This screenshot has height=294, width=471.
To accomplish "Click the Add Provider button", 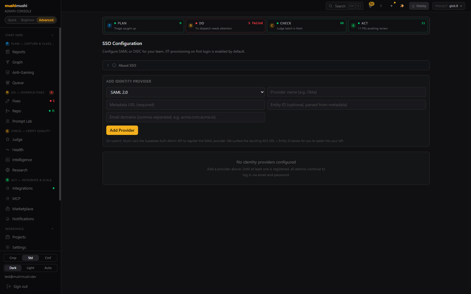I will (x=122, y=130).
